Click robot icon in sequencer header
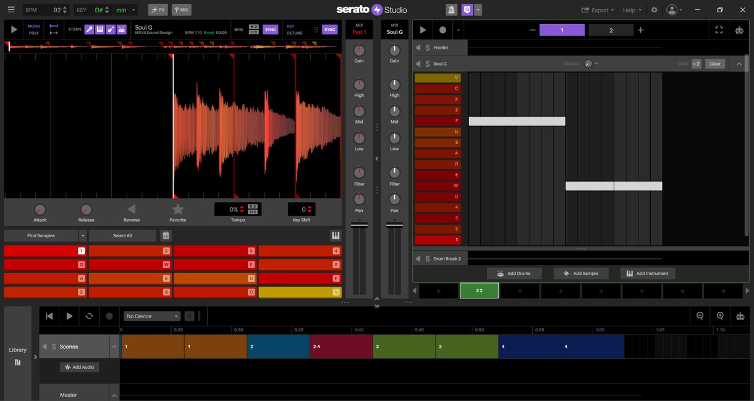Image resolution: width=754 pixels, height=401 pixels. pyautogui.click(x=739, y=30)
